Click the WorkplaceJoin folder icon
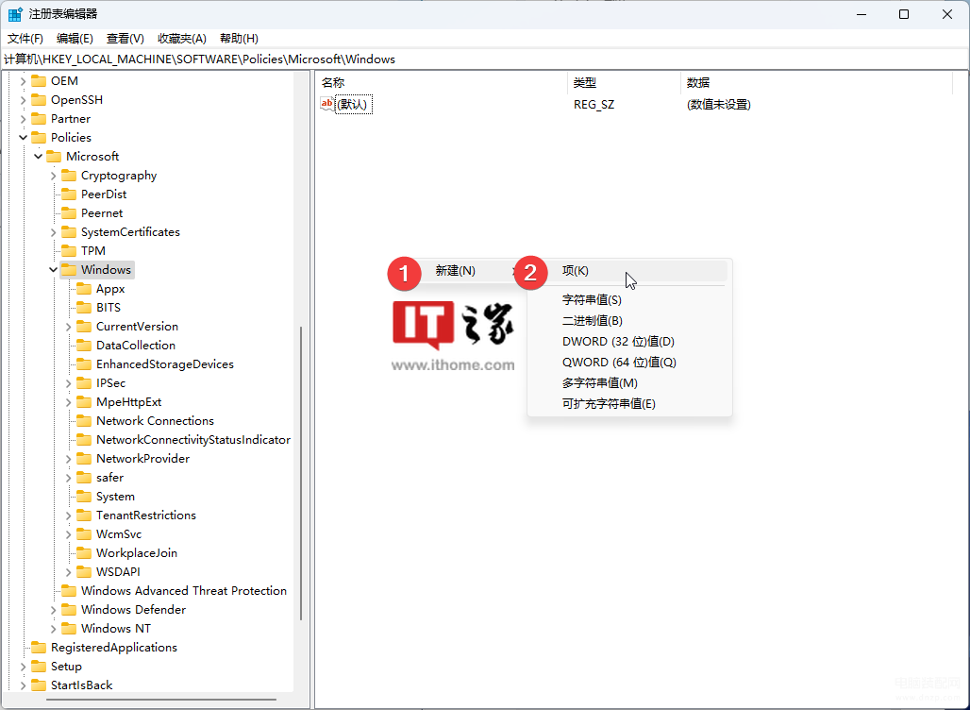The image size is (970, 710). [84, 553]
